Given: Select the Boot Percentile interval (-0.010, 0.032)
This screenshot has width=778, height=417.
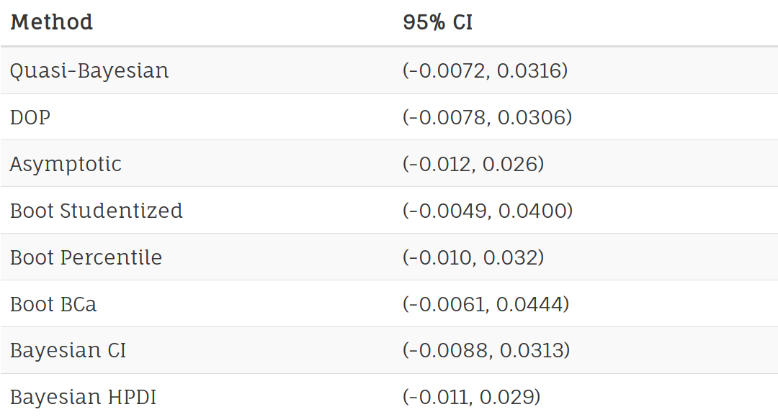Looking at the screenshot, I should [473, 257].
